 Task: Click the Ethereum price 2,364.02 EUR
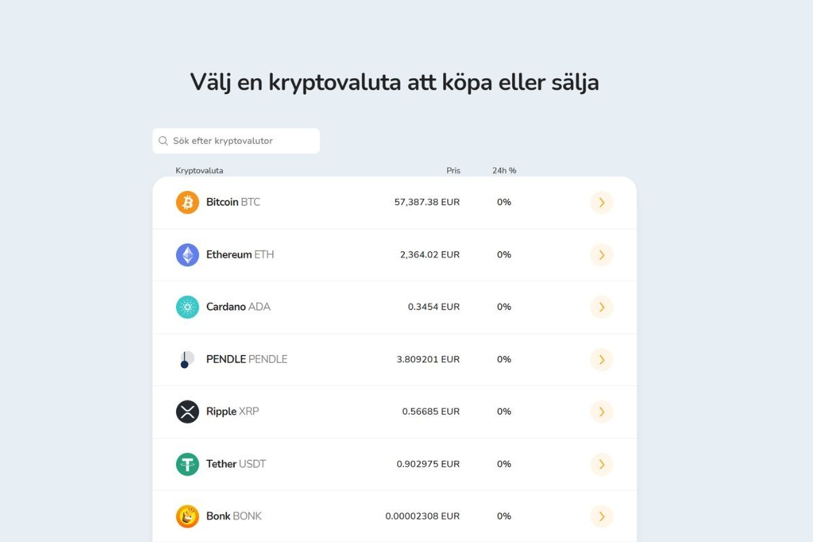point(429,255)
